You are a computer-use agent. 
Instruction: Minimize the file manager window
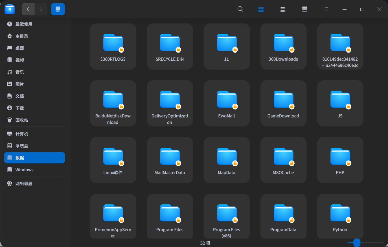click(345, 9)
